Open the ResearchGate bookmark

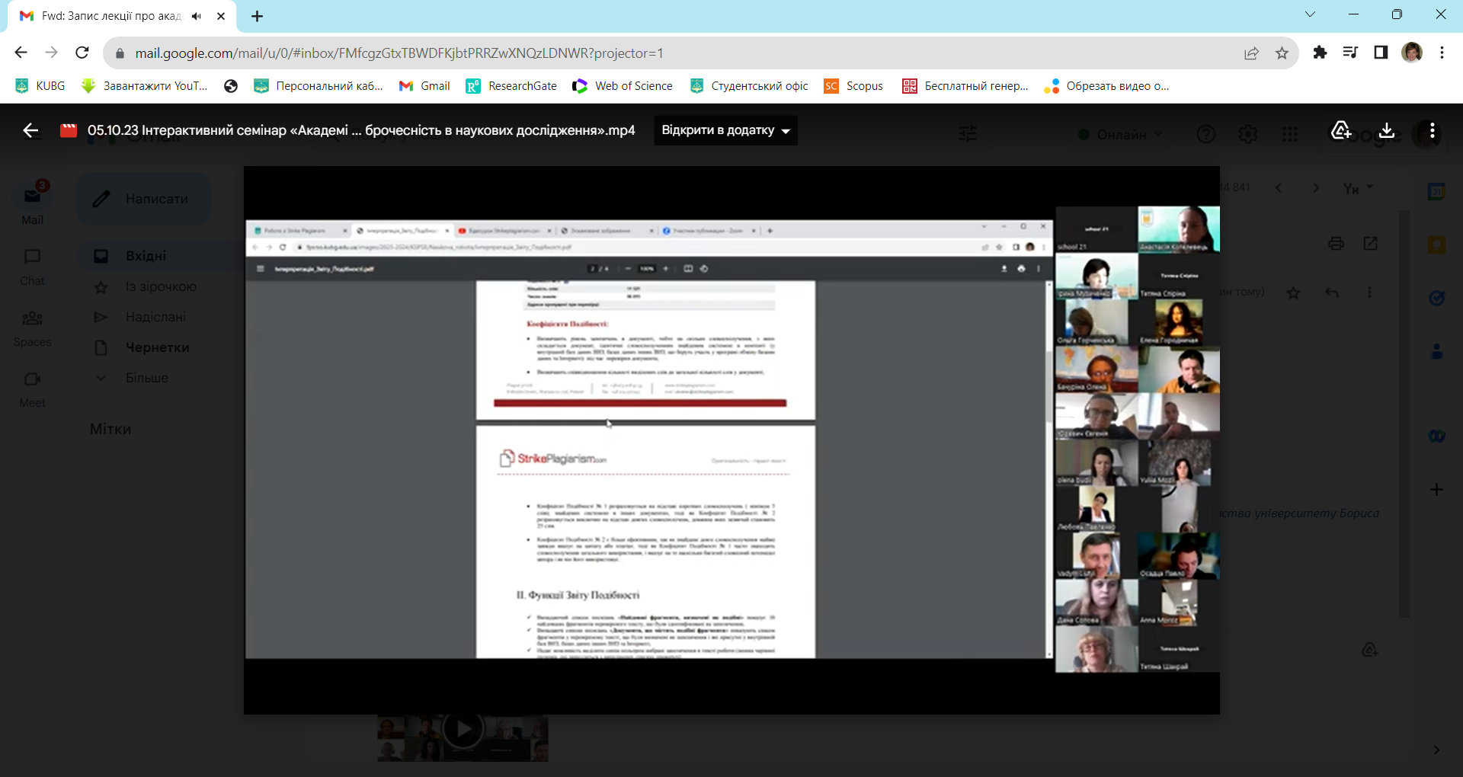511,86
